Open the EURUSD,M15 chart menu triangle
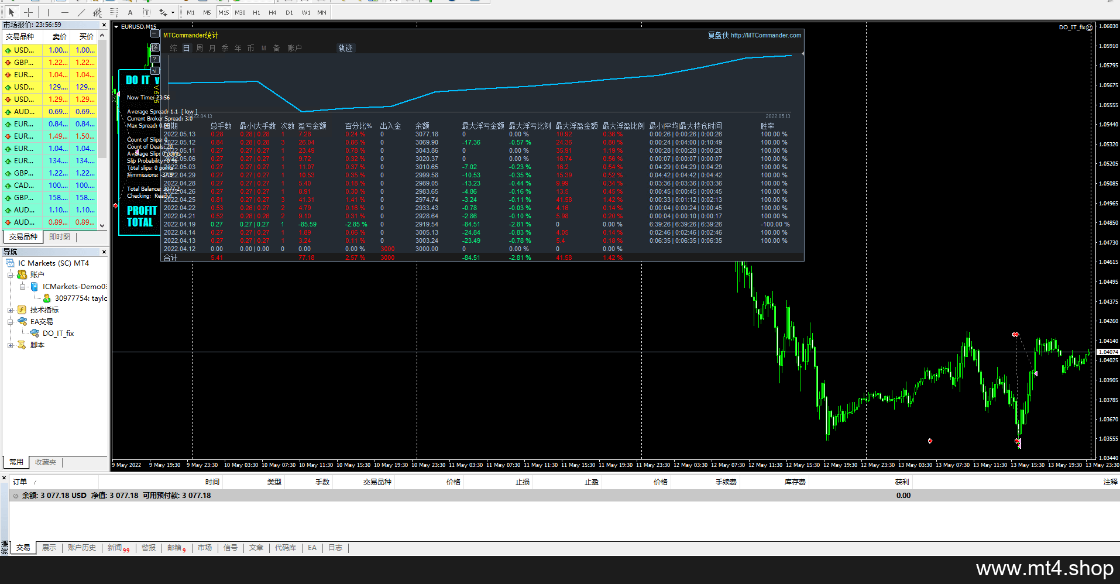Image resolution: width=1120 pixels, height=584 pixels. coord(116,26)
